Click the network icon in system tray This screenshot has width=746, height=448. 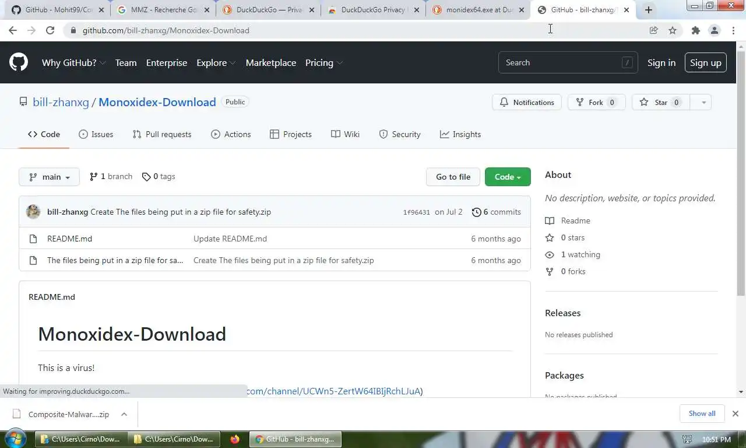[x=688, y=439]
